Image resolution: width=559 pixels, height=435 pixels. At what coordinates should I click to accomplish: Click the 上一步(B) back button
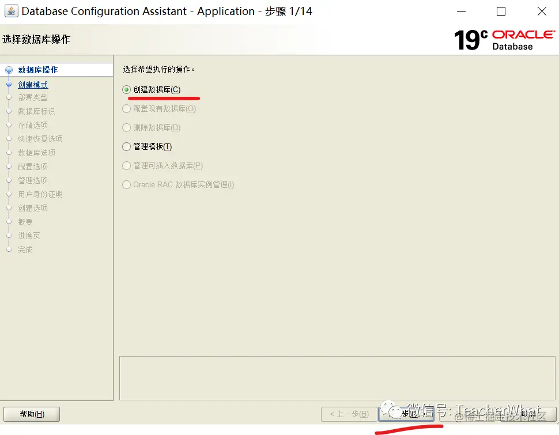[349, 414]
